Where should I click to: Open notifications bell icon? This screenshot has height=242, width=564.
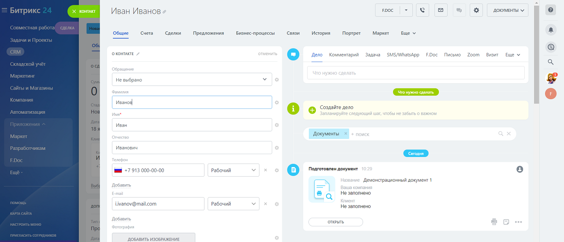click(x=550, y=30)
